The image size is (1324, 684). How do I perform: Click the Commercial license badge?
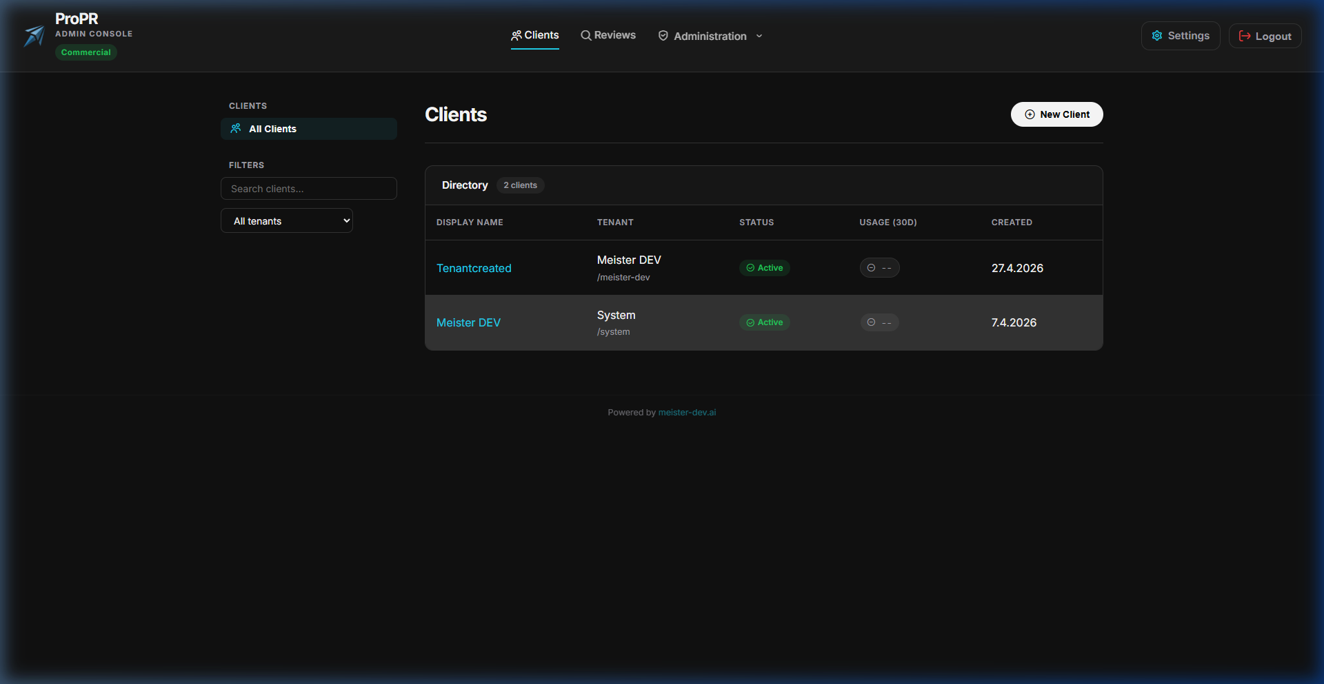tap(86, 52)
